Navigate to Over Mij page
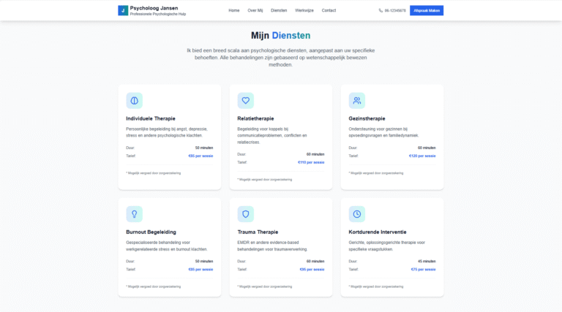Screen dimensions: 562x312 [255, 11]
